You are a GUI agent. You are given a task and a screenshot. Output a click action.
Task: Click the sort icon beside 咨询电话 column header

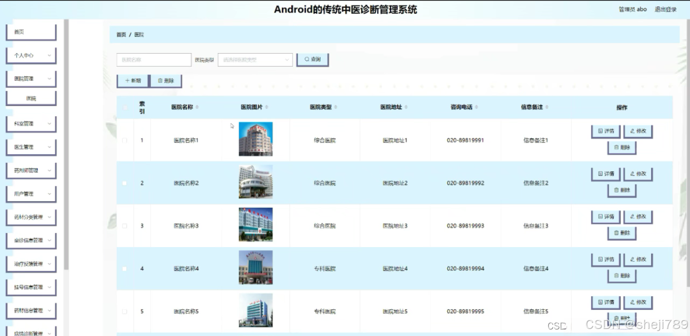(x=476, y=107)
